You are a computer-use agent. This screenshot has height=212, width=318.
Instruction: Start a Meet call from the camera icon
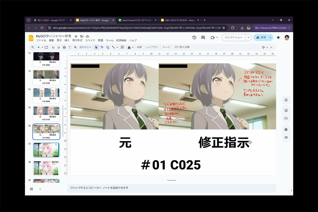(x=213, y=37)
